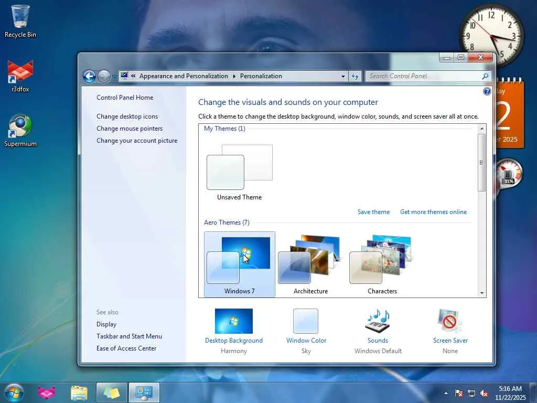Screen dimensions: 537x403
Task: Click the taskbar clock showing 5:16 AM
Action: point(510,393)
